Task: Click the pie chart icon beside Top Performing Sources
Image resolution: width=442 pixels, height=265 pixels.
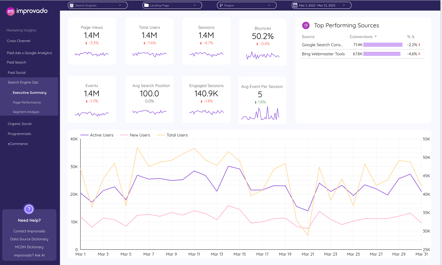Action: pos(306,26)
